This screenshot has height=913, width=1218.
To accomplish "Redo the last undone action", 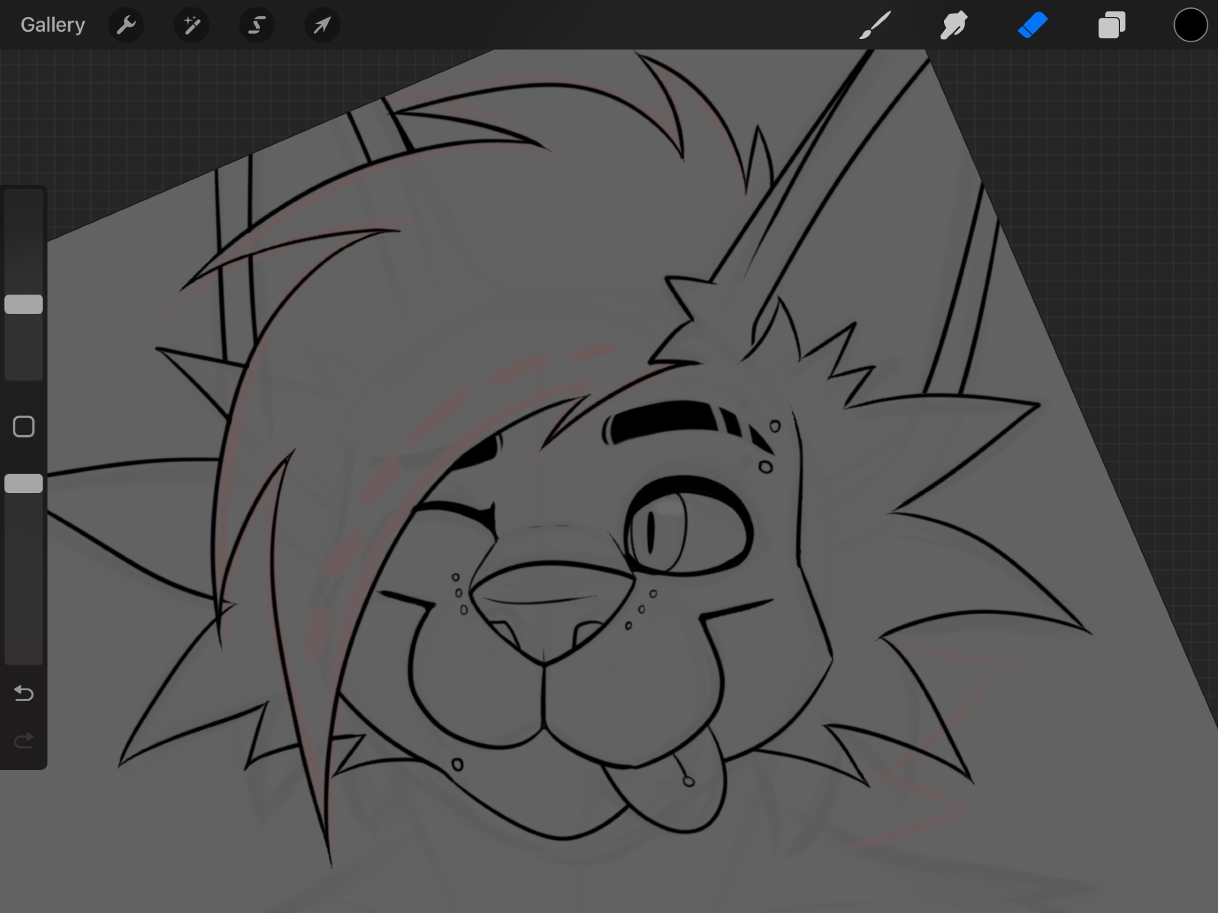I will [24, 741].
